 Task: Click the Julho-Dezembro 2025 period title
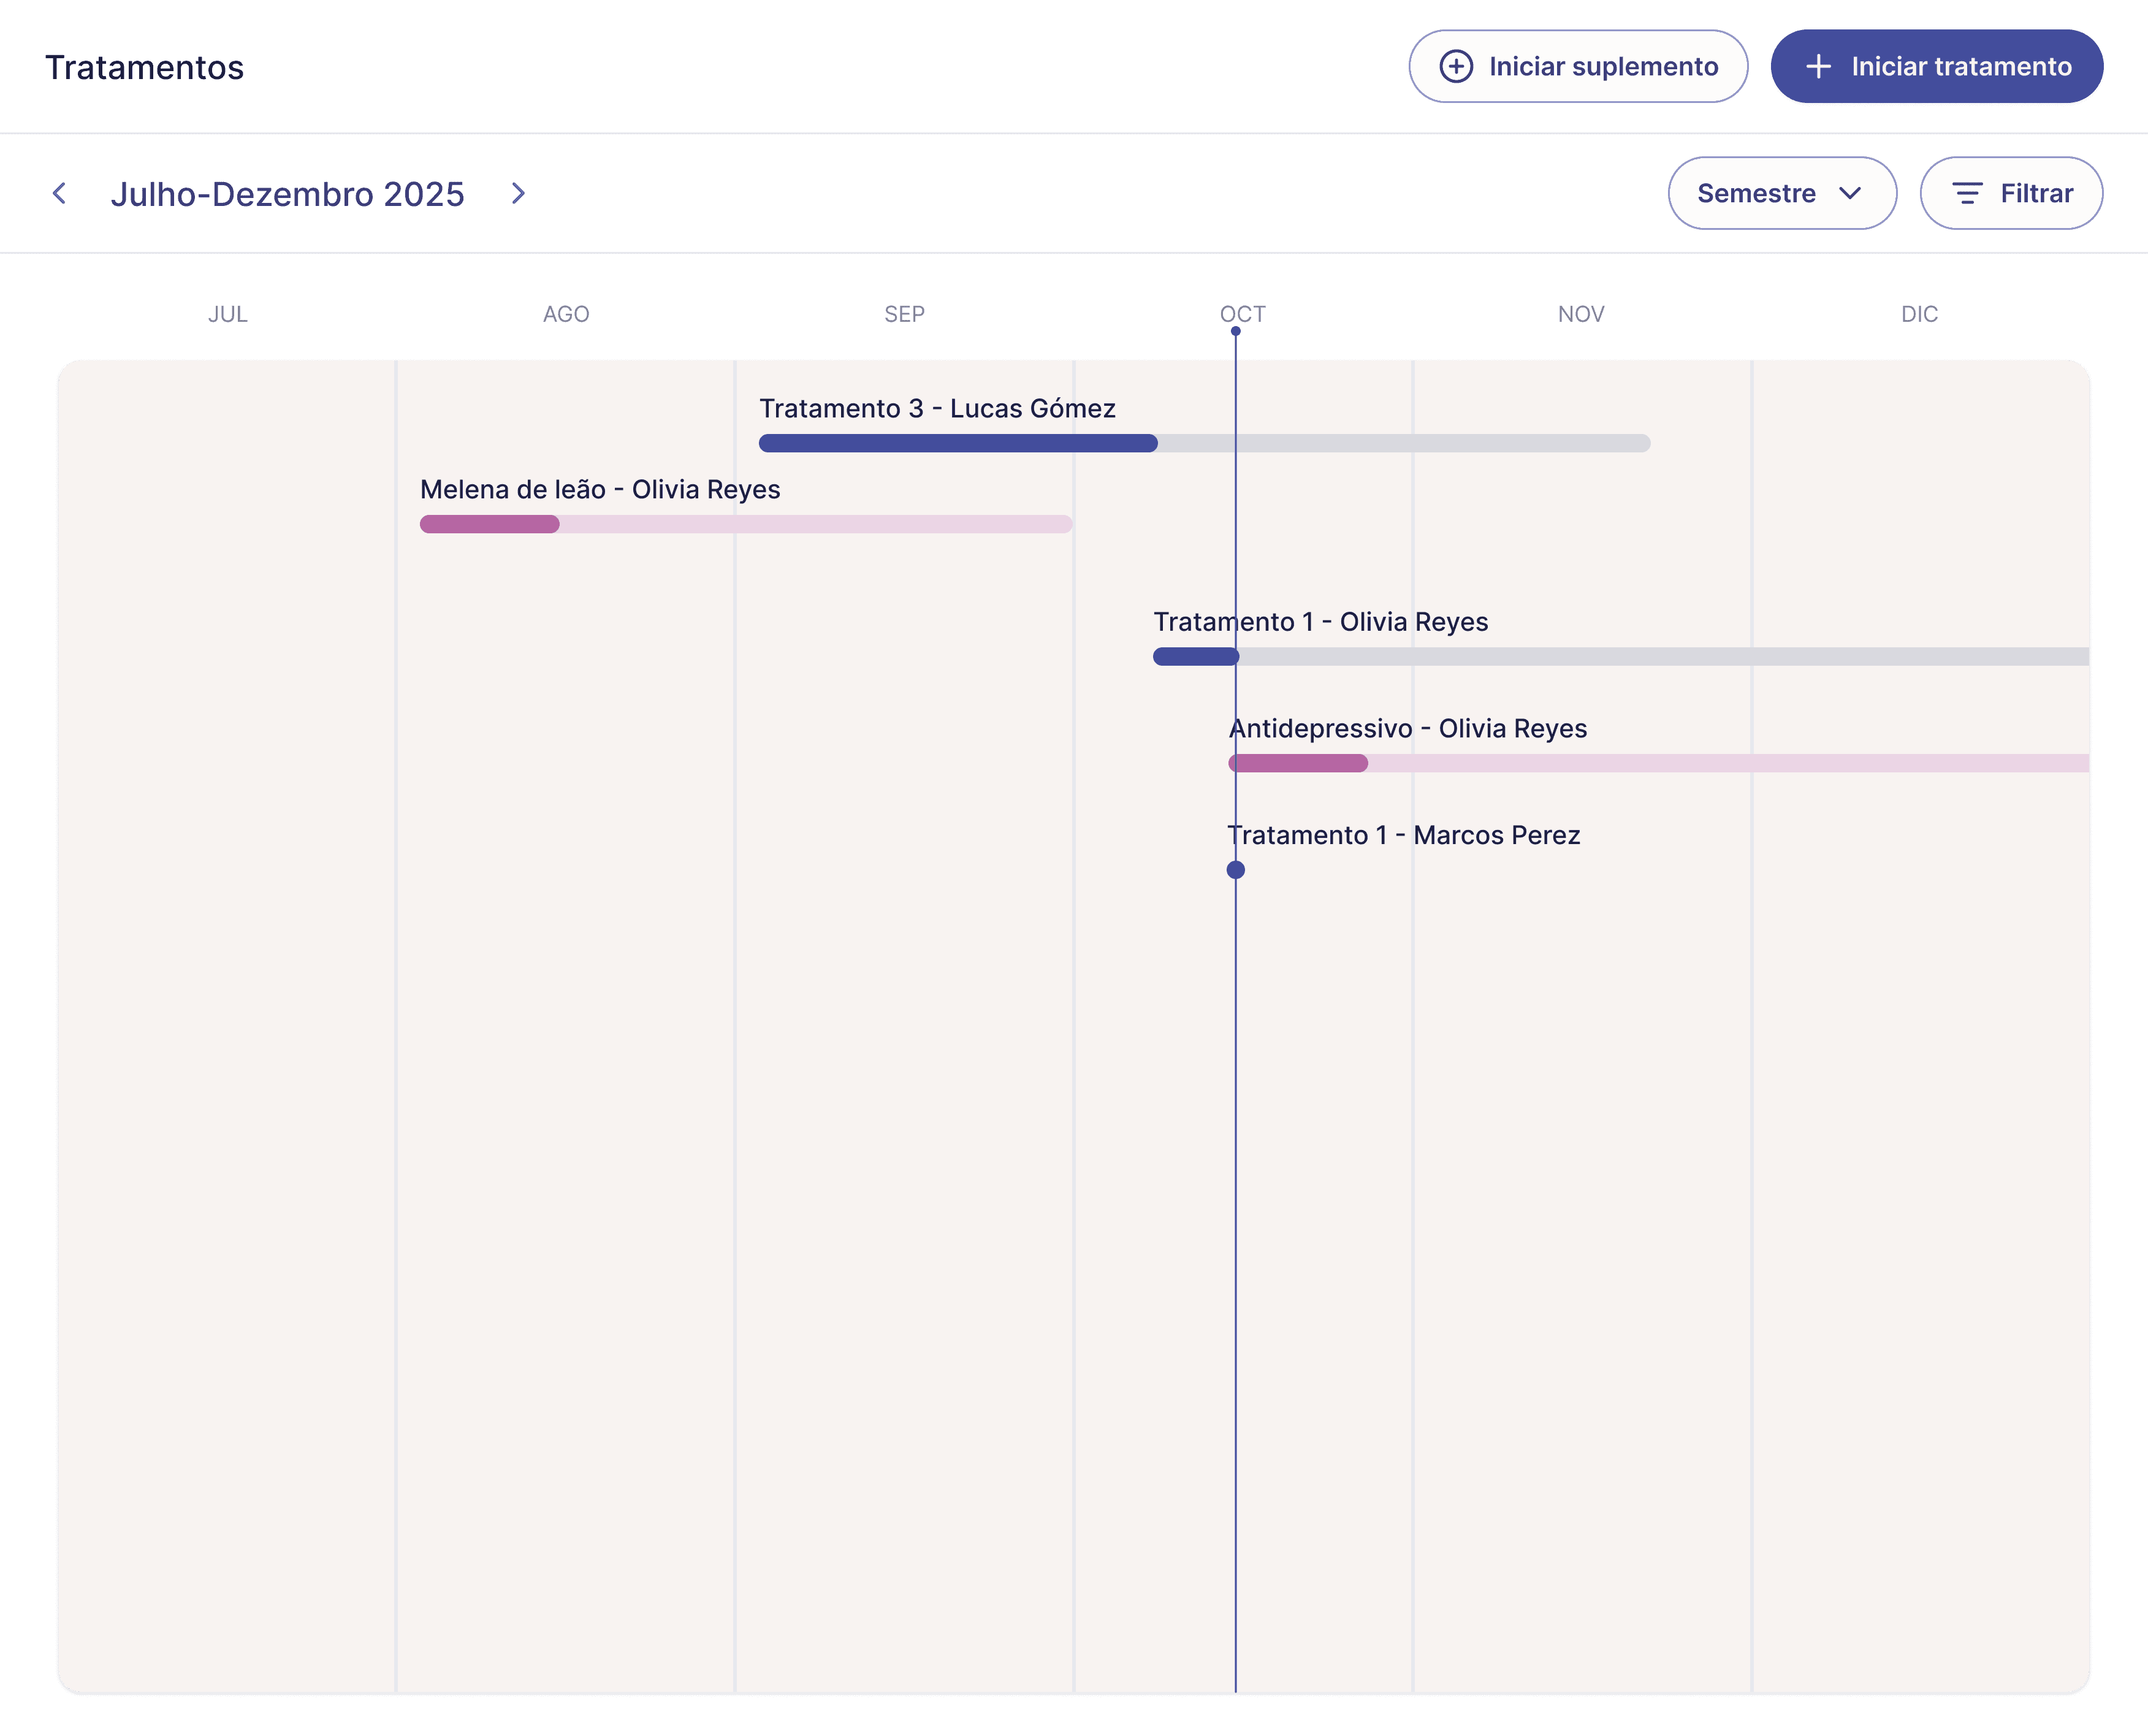coord(287,193)
